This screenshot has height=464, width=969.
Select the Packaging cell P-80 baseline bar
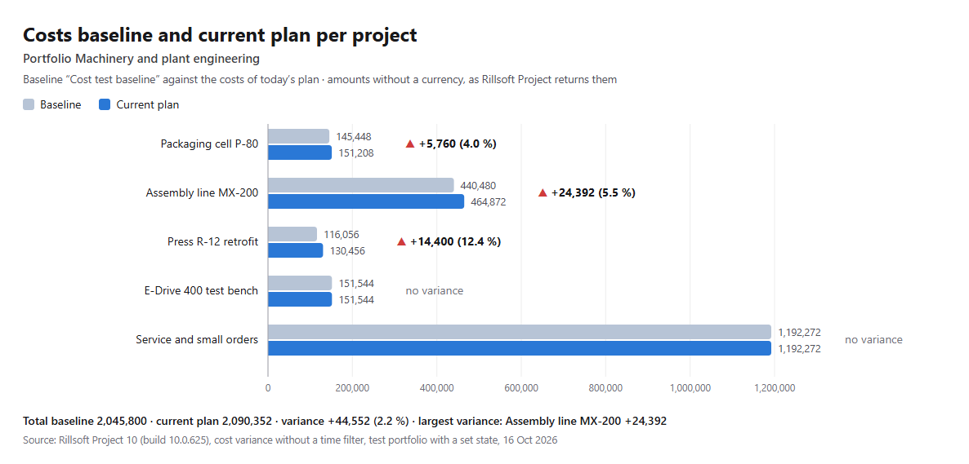coord(298,136)
